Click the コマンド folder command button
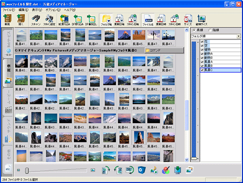 [x=164, y=50]
